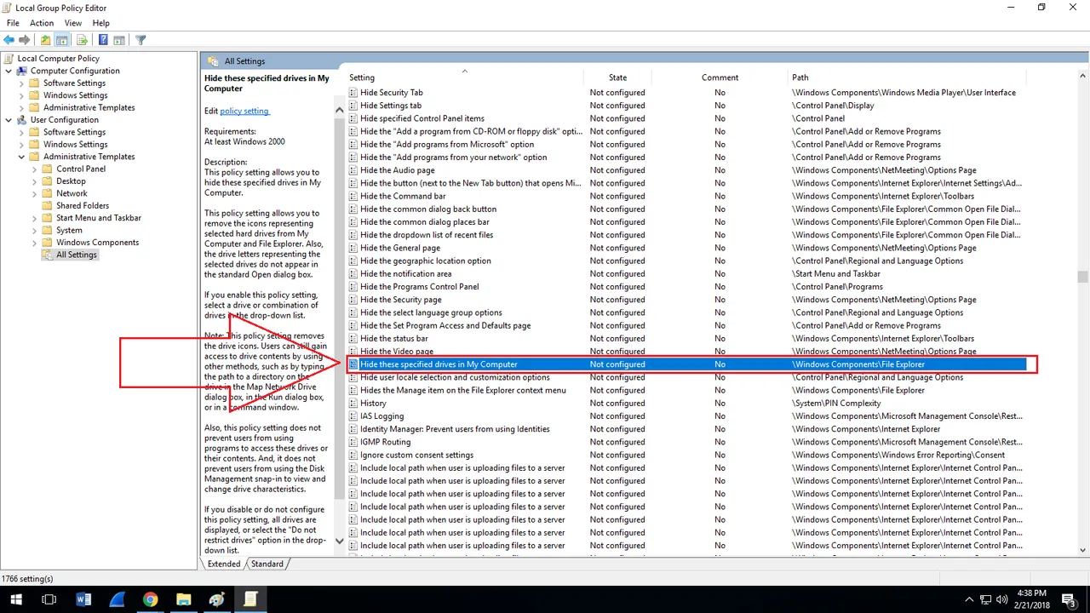Click the Export List toolbar icon
This screenshot has width=1090, height=613.
point(83,40)
